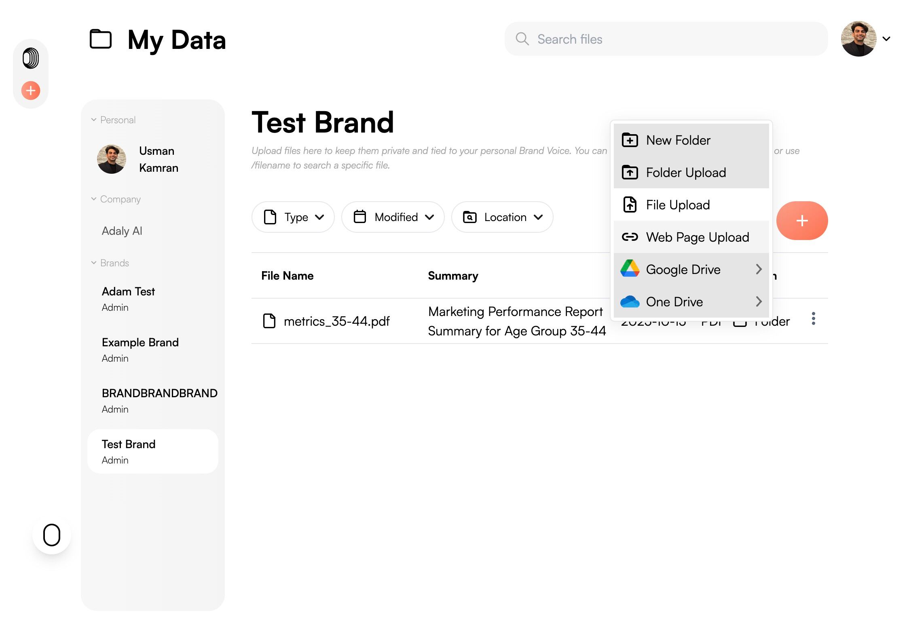The width and height of the screenshot is (909, 632).
Task: Click the folder icon beside the My Data title
Action: tap(101, 39)
